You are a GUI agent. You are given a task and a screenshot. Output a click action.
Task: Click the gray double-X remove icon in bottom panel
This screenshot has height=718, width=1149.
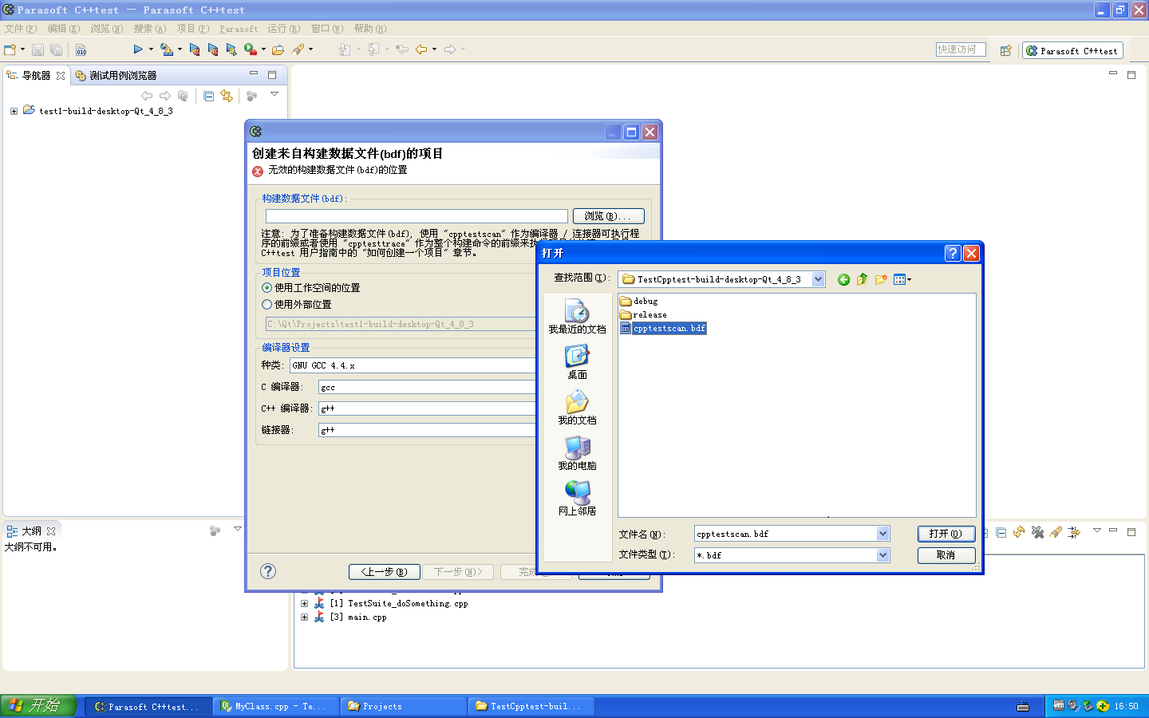tap(1037, 532)
